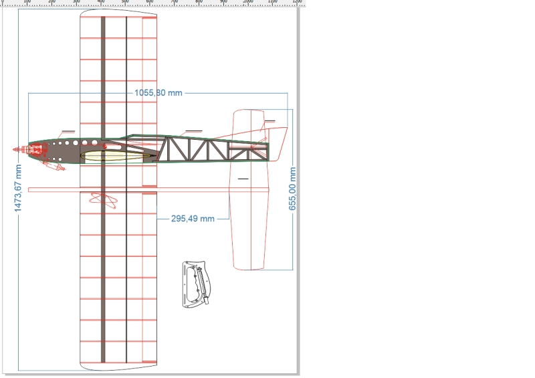Select the muffler drawing angled below the nose

[x=53, y=166]
